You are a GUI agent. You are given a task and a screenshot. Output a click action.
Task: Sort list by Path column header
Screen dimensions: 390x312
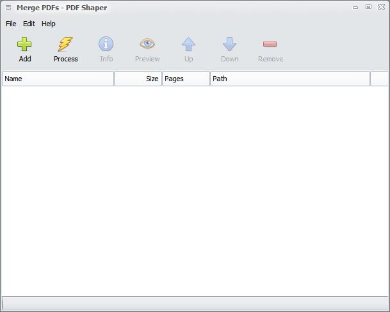click(x=290, y=79)
